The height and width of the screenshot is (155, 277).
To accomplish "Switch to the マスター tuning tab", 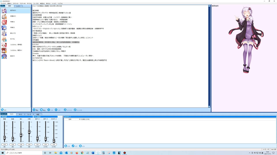I will coord(12,114).
